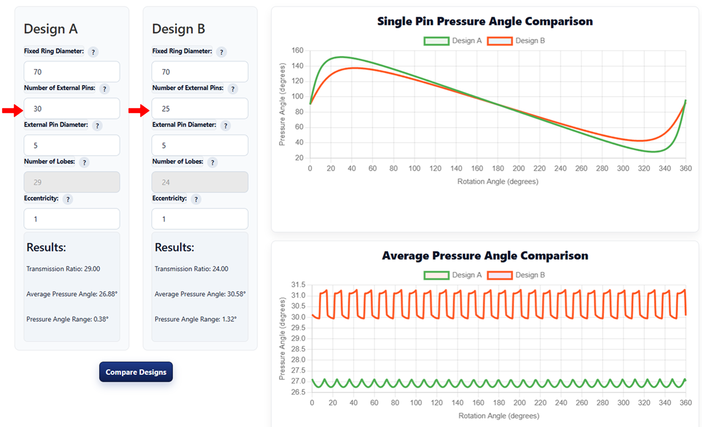Click Design B Number of External Pins input

[x=200, y=108]
